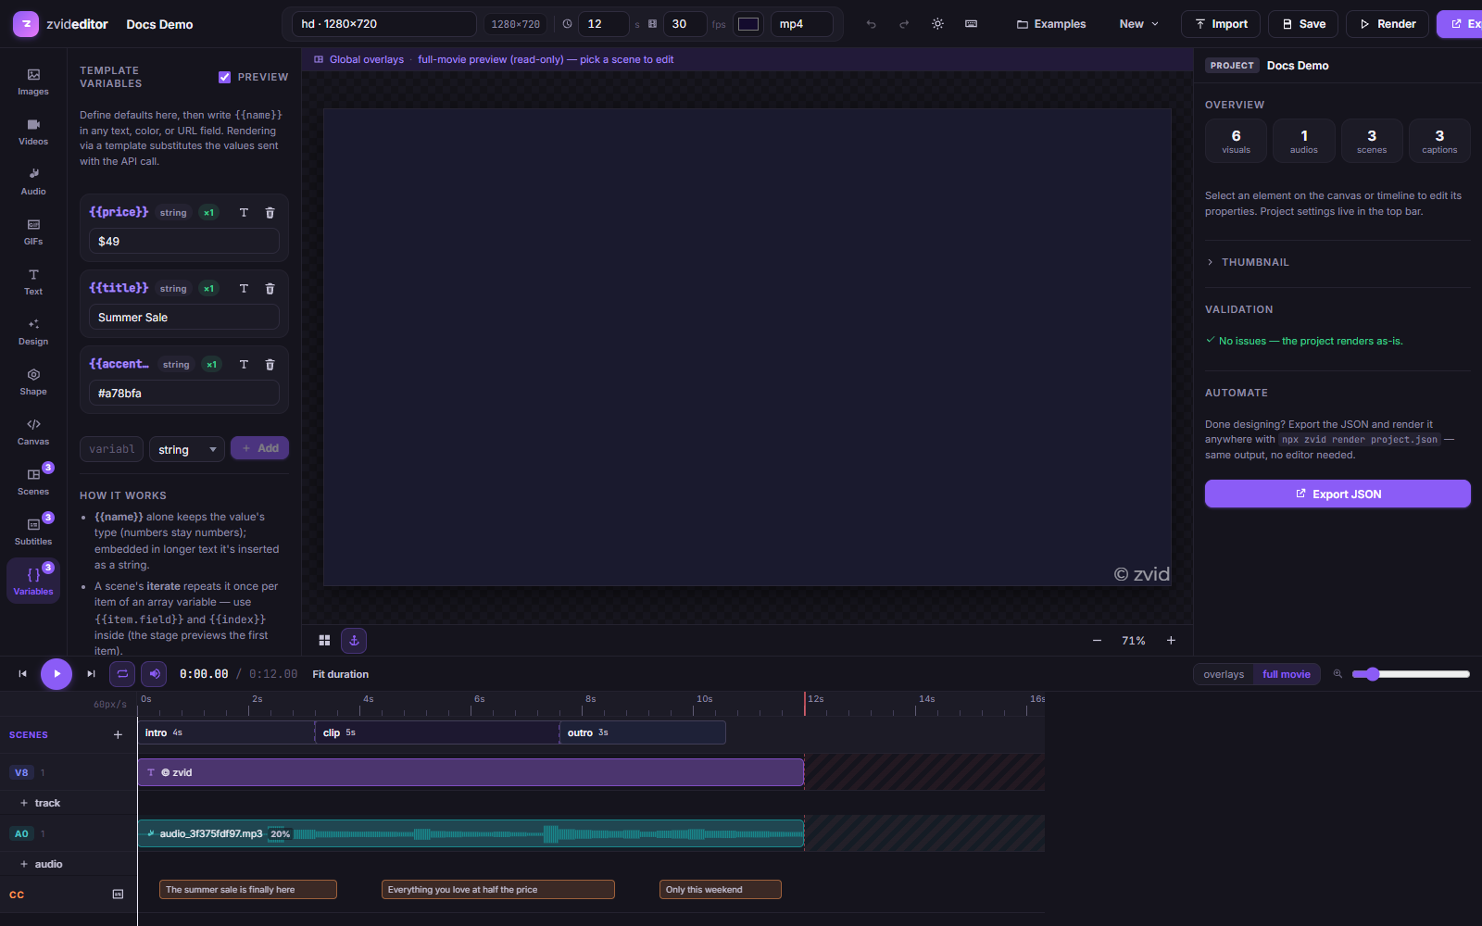
Task: Skip to start of timeline
Action: pyautogui.click(x=22, y=674)
